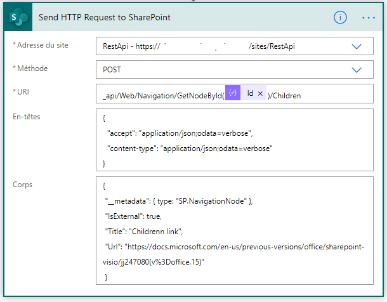Click the RestApi site address text

tap(199, 46)
